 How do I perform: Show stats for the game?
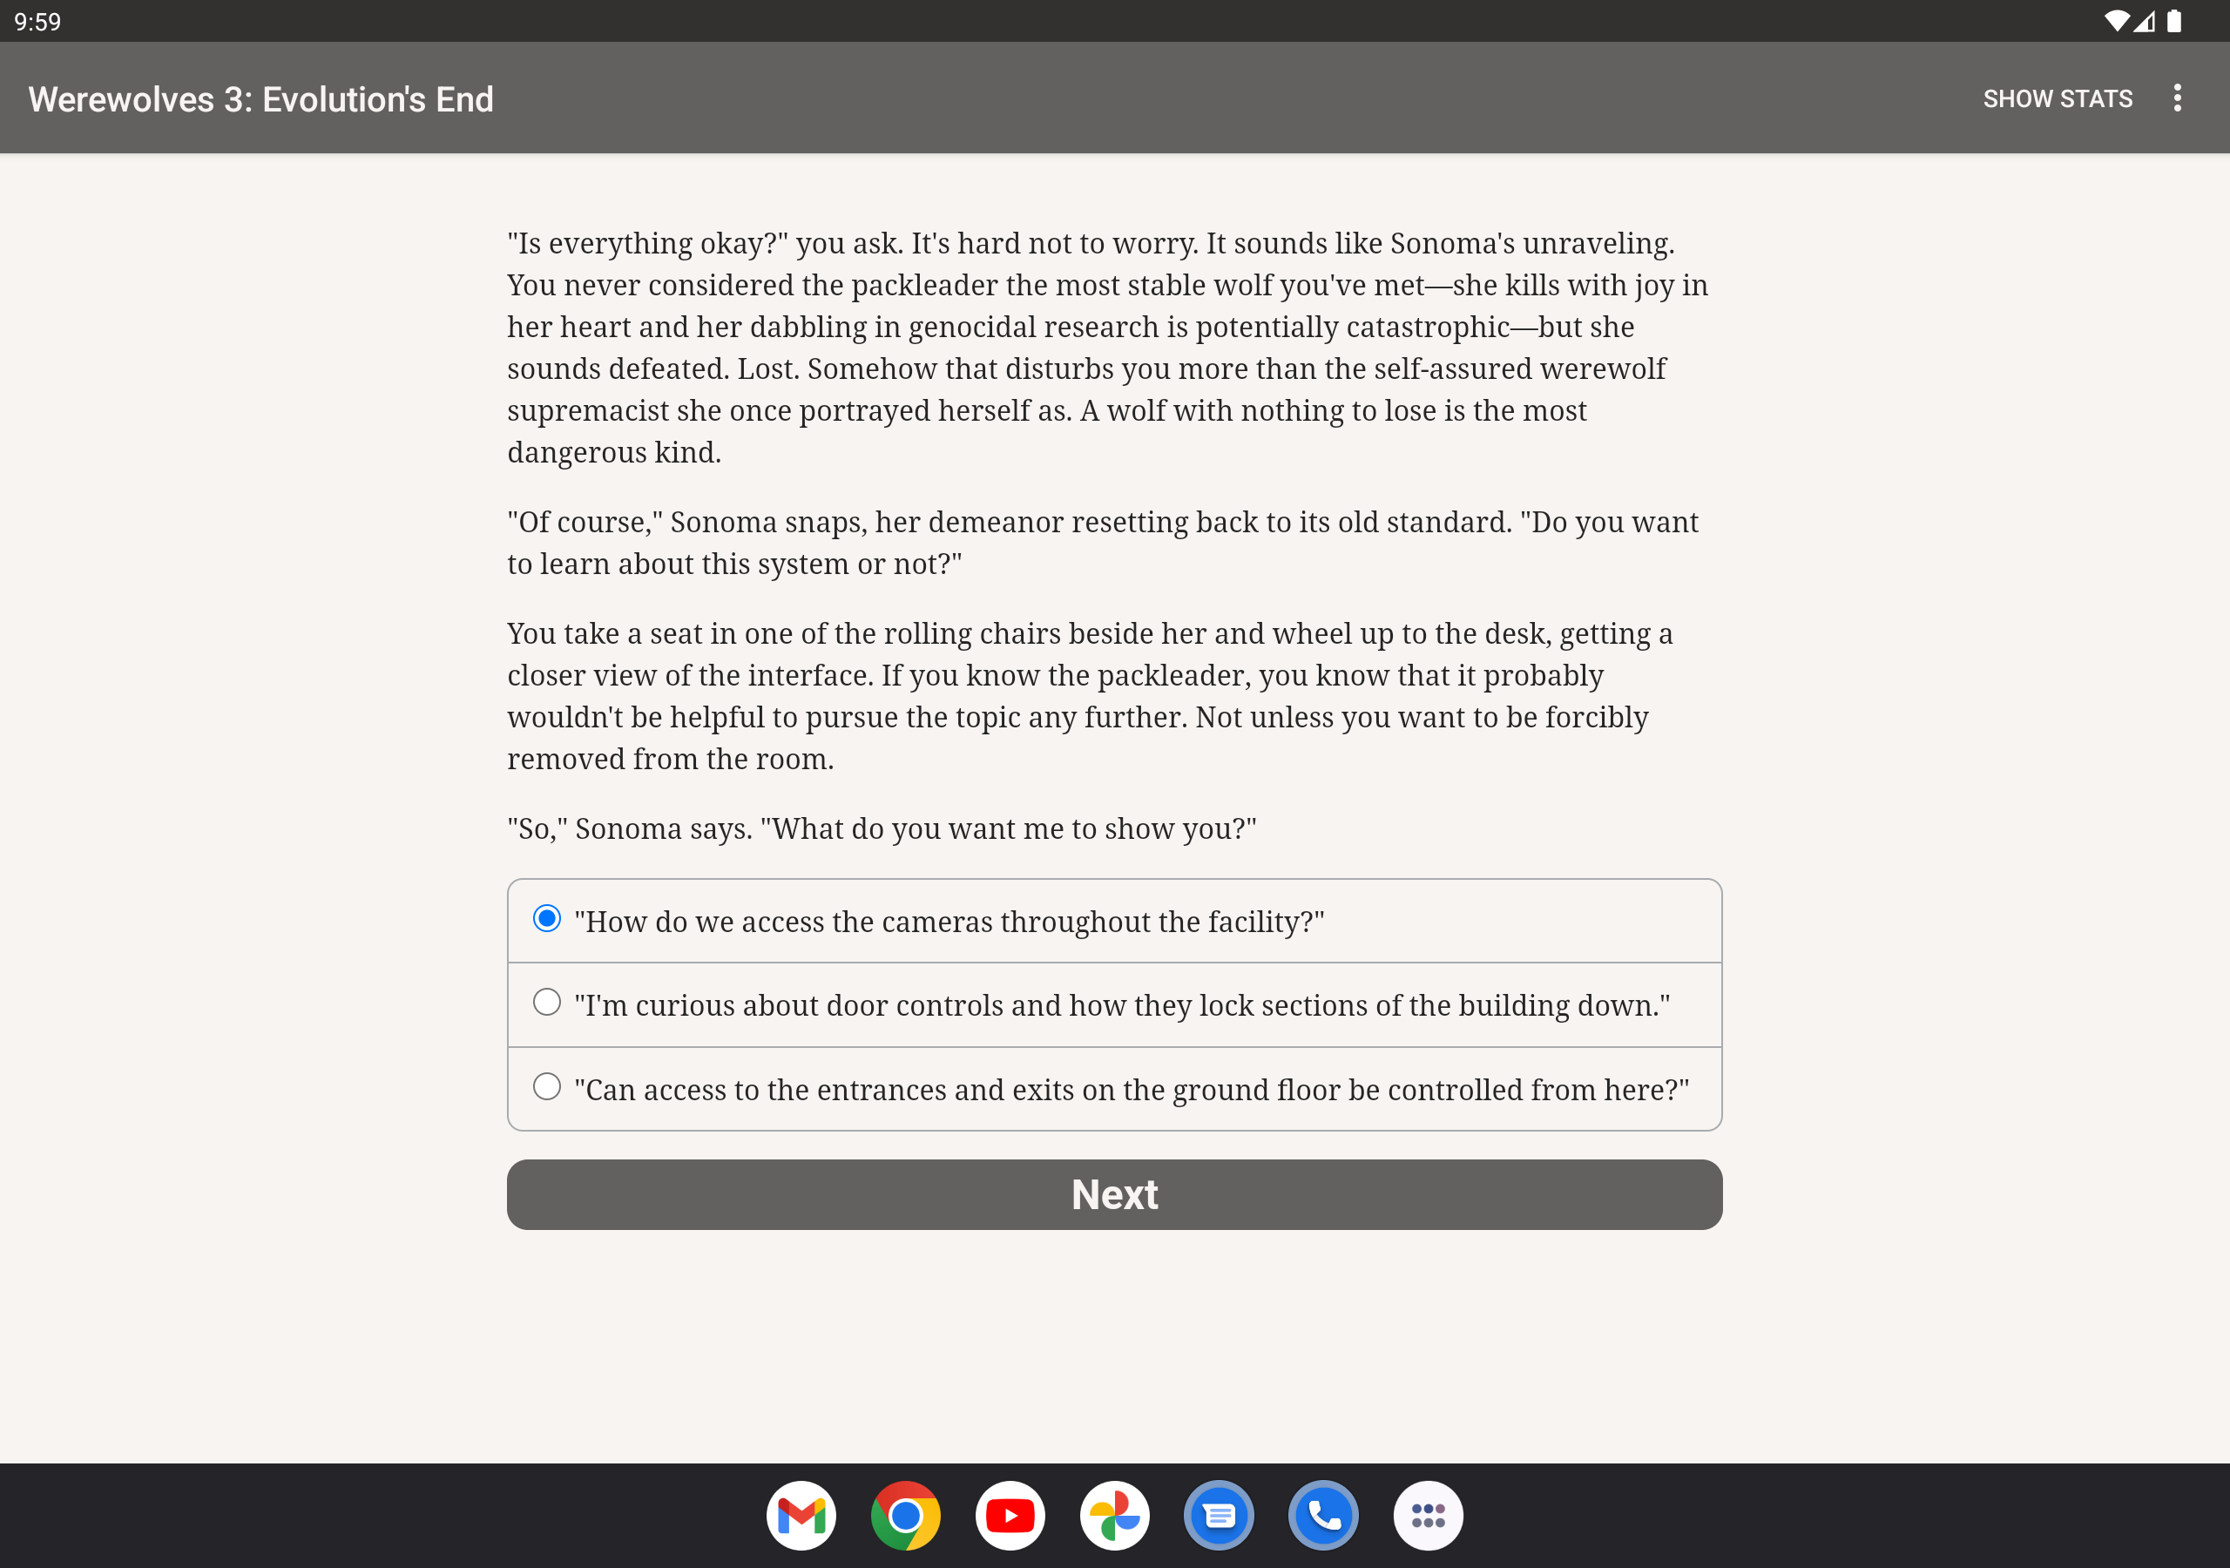click(x=2058, y=99)
